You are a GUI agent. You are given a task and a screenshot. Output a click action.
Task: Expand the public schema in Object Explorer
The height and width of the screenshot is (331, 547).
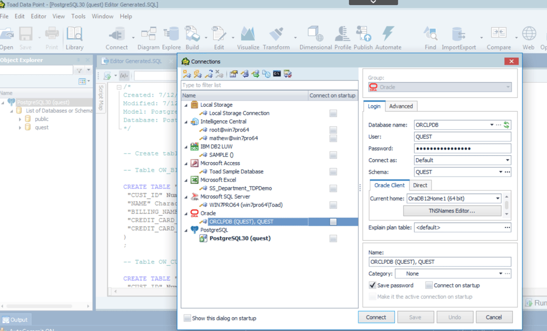(x=20, y=119)
